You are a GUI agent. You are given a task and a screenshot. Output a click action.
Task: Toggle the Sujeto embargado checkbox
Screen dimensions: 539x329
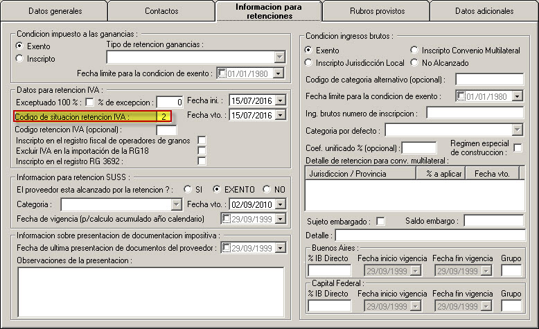coord(380,221)
